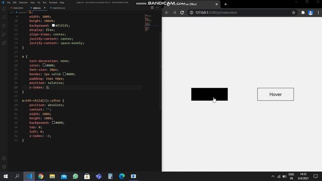Open Windows taskbar search
The image size is (322, 181).
(x=17, y=176)
